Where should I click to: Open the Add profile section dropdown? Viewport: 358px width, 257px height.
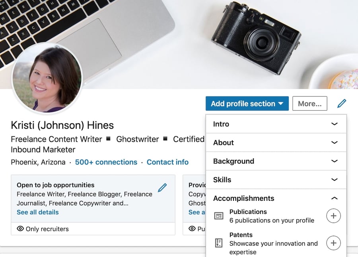[247, 103]
